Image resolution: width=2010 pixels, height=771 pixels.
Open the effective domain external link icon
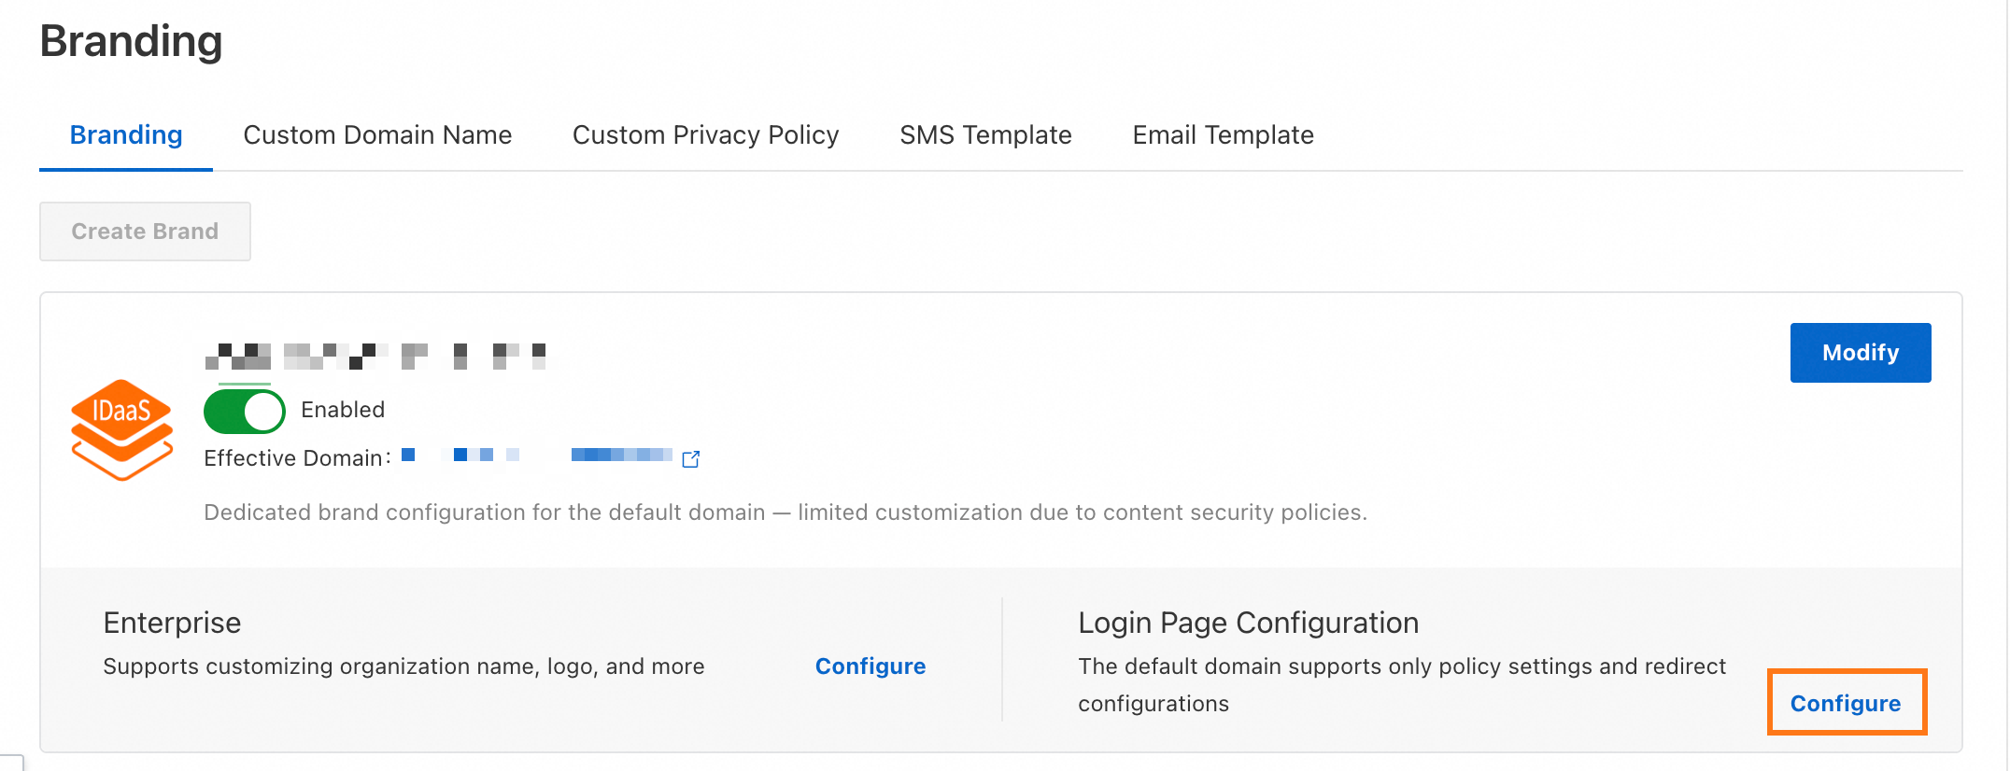pyautogui.click(x=691, y=458)
